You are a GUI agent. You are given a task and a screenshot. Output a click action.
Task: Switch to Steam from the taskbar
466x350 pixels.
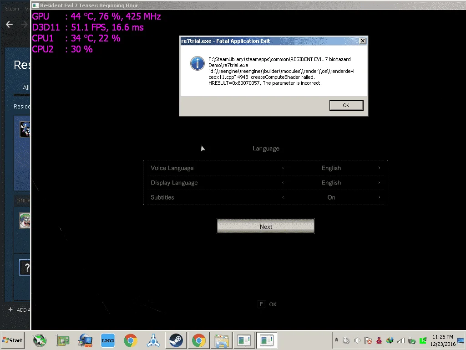tap(176, 340)
